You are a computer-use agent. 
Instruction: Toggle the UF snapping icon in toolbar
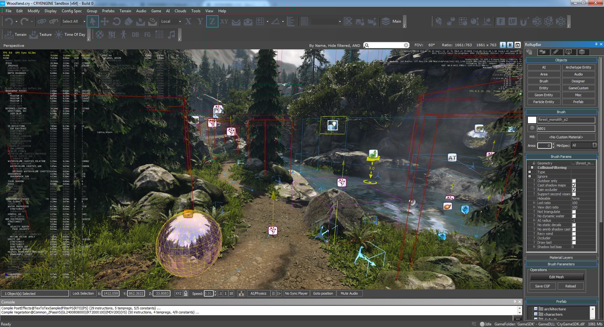tap(512, 21)
